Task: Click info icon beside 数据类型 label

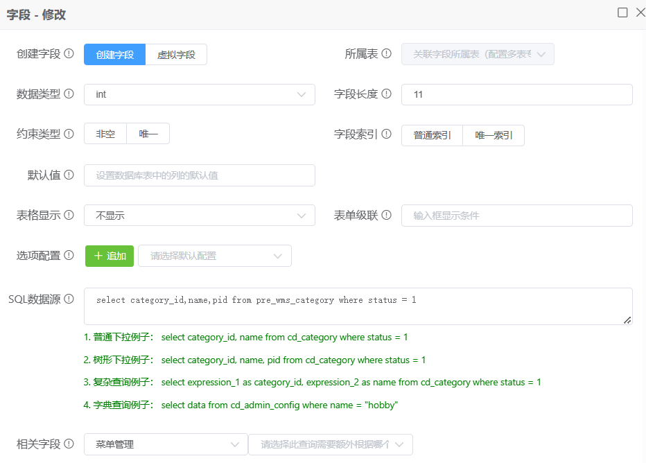Action: 69,94
